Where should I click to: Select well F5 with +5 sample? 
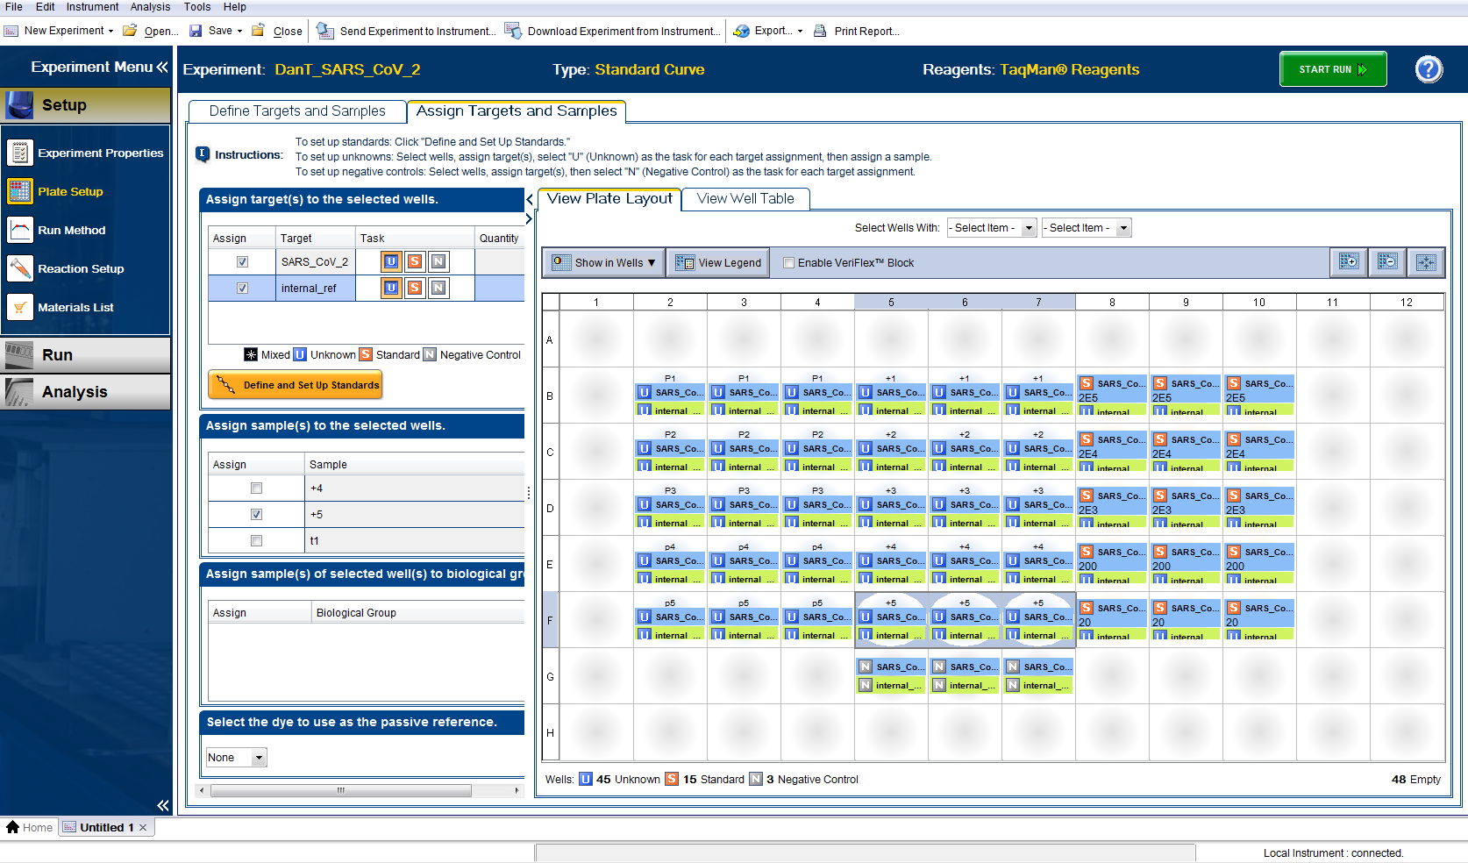point(891,620)
